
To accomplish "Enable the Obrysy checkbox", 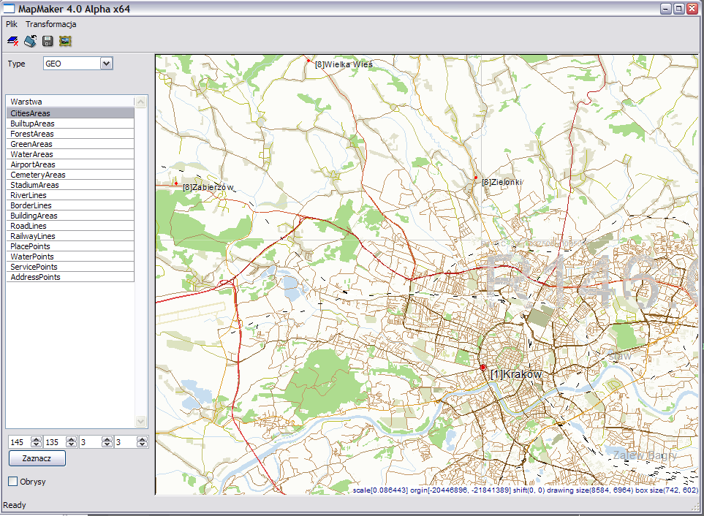I will pos(13,482).
